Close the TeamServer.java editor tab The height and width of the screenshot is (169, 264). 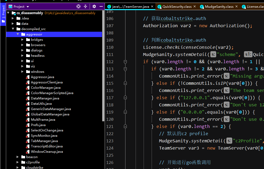click(x=152, y=7)
